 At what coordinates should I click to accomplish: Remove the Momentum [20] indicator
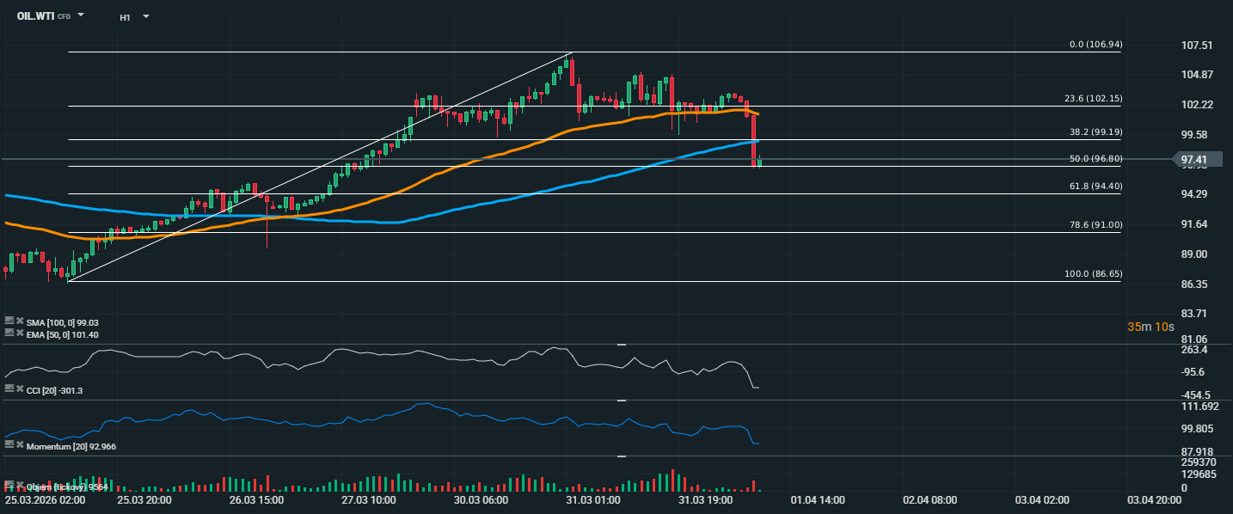(20, 444)
